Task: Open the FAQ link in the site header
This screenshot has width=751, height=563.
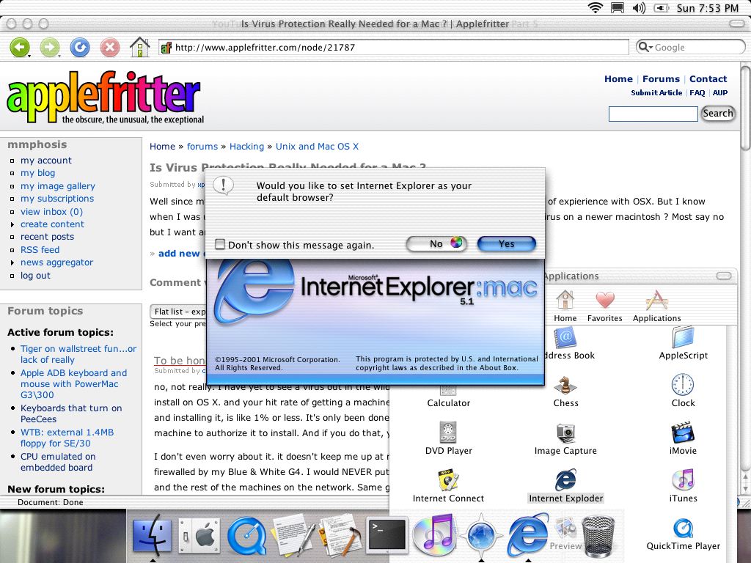Action: pyautogui.click(x=697, y=93)
